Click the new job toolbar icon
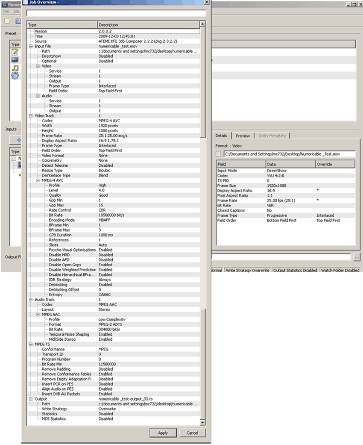Screen dimensions: 363x445 tap(8, 21)
